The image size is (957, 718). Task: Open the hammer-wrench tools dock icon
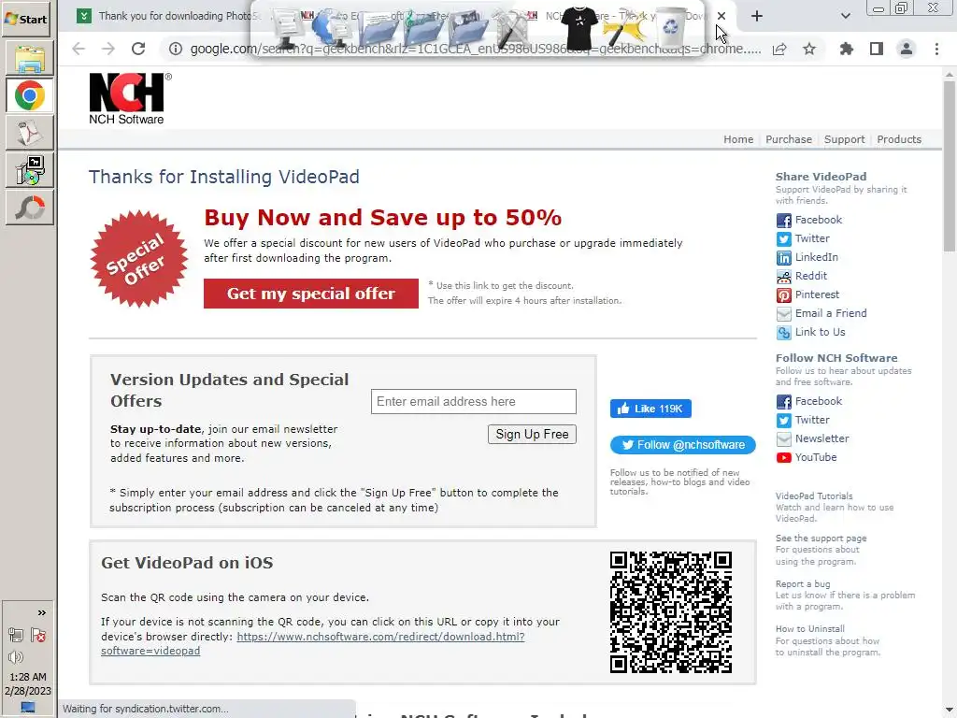511,29
